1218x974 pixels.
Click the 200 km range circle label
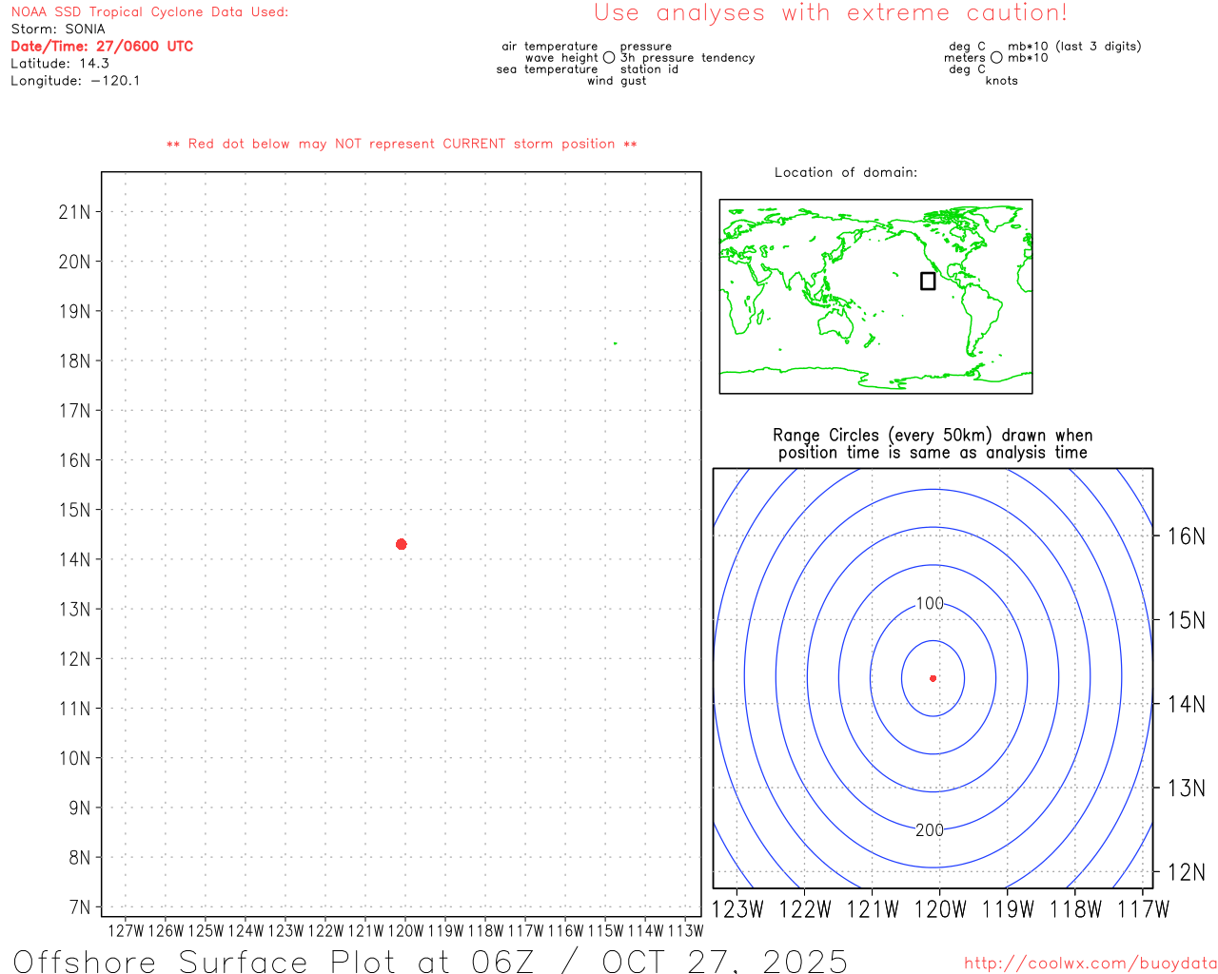coord(930,830)
